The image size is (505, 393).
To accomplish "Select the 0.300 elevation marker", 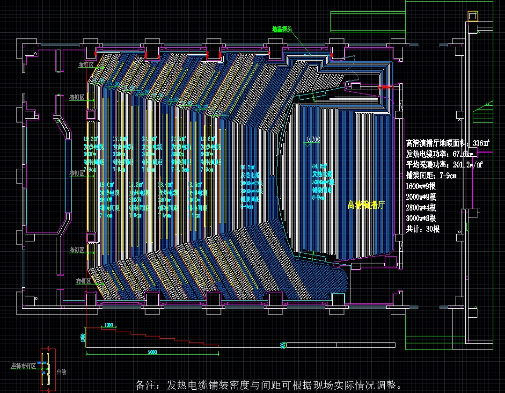I will coord(314,139).
